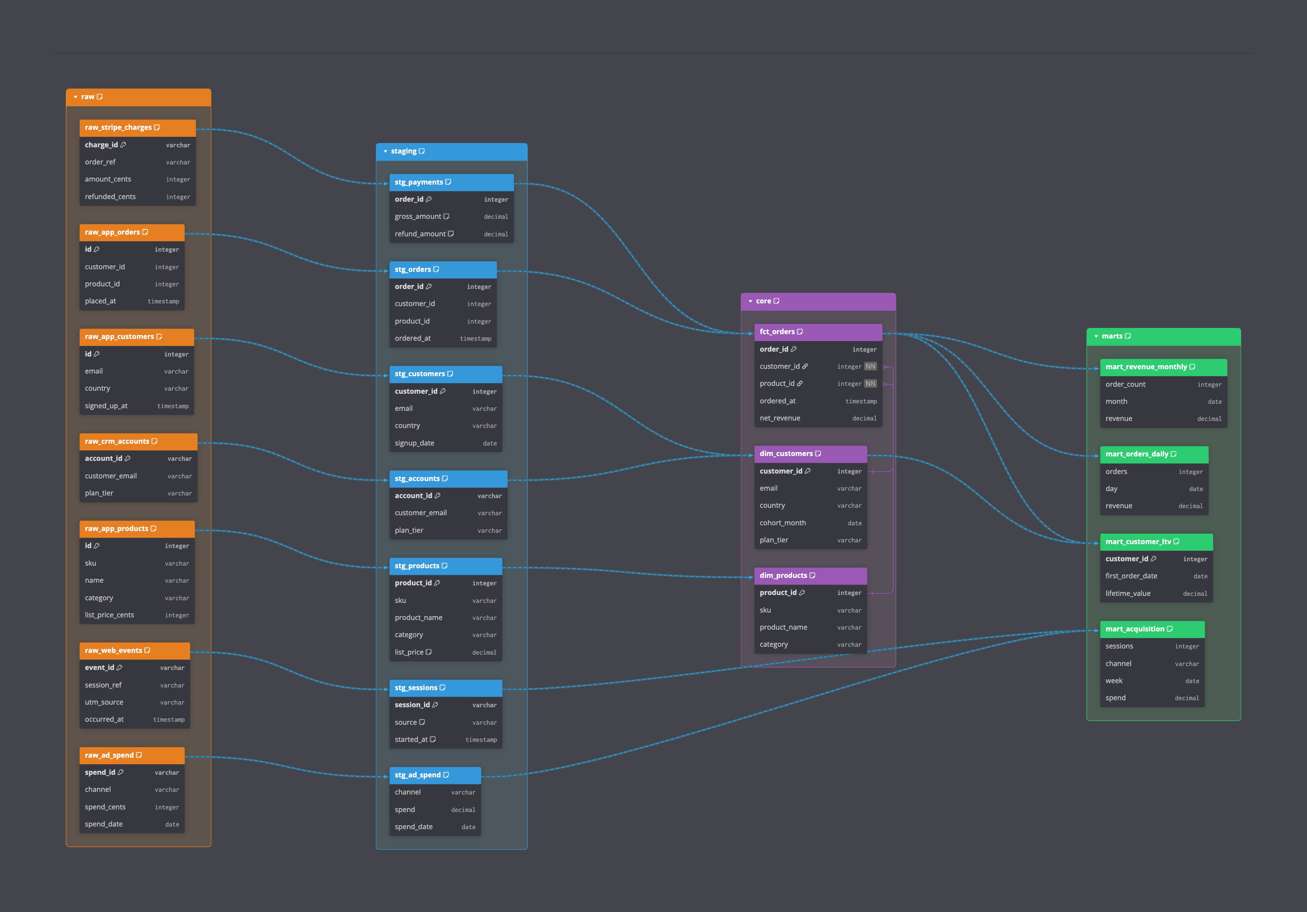
Task: Collapse the core table group
Action: click(x=750, y=302)
